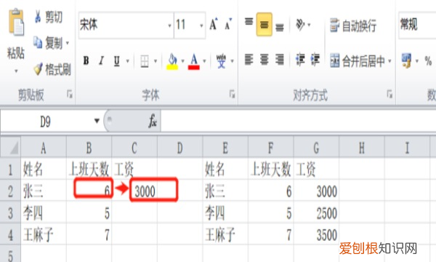Select column D header

[180, 147]
